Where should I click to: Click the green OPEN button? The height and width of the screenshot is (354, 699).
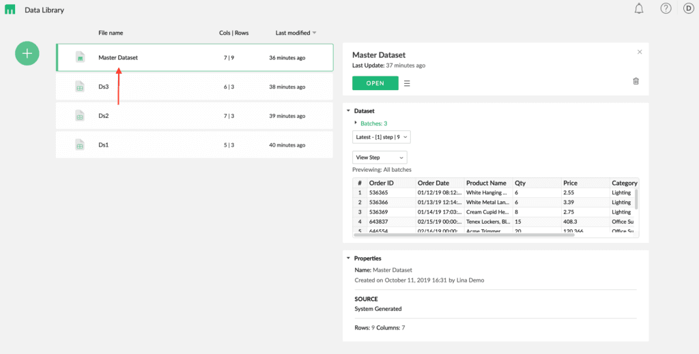point(375,83)
